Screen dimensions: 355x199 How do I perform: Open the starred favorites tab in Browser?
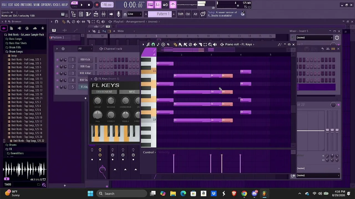[42, 28]
